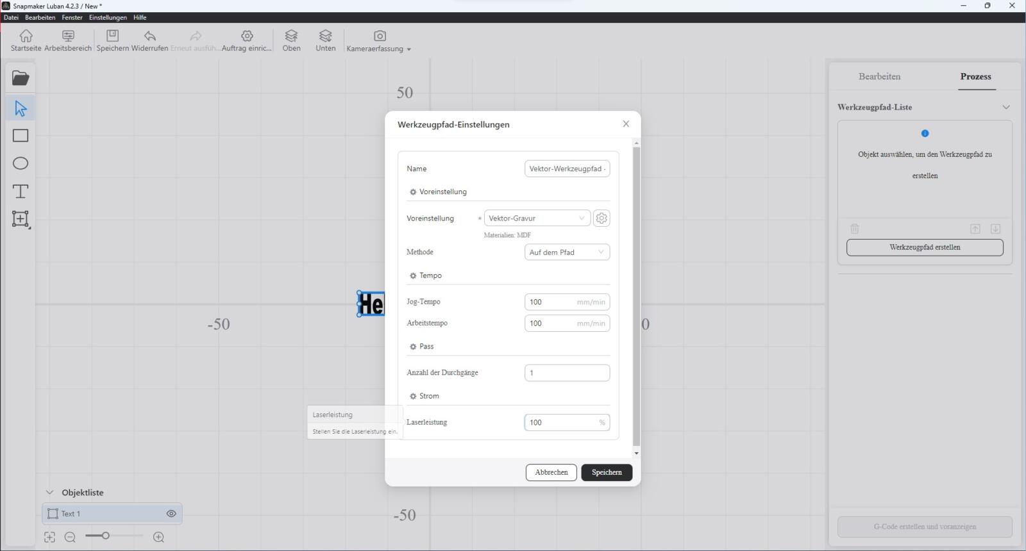Click the canvas zoom slider handle
1026x551 pixels.
tap(106, 536)
